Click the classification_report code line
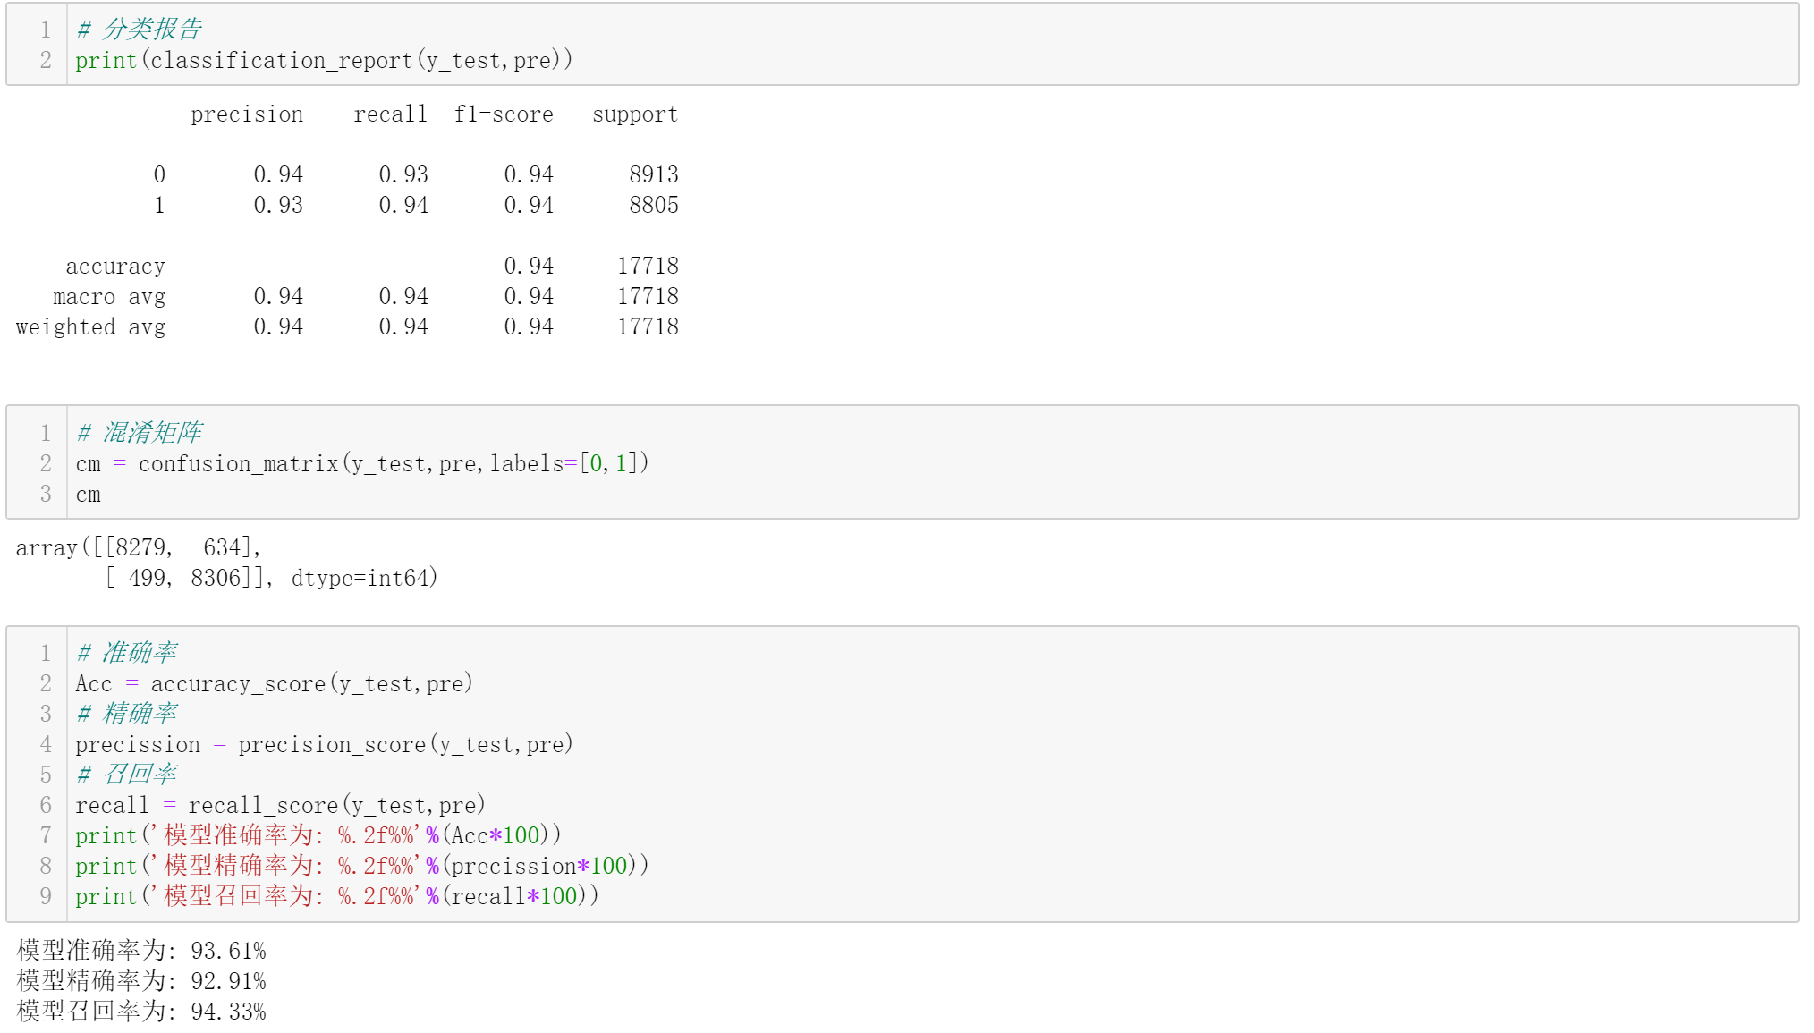The image size is (1814, 1033). click(323, 61)
